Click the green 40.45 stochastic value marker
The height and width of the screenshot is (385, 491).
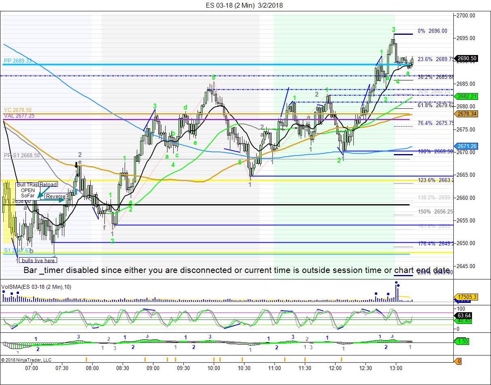coord(463,321)
